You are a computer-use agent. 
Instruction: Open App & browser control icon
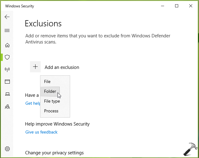coord(7,82)
